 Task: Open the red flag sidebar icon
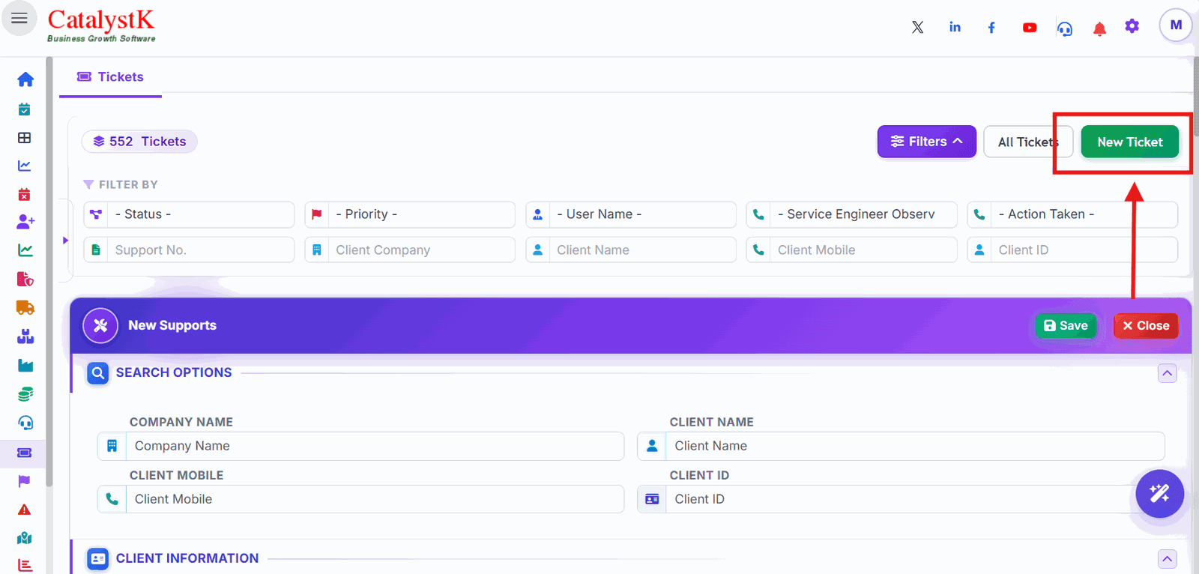[25, 481]
